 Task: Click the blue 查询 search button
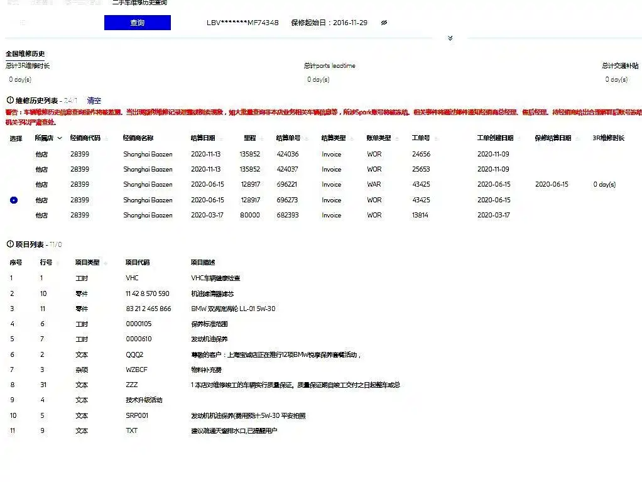pos(137,23)
